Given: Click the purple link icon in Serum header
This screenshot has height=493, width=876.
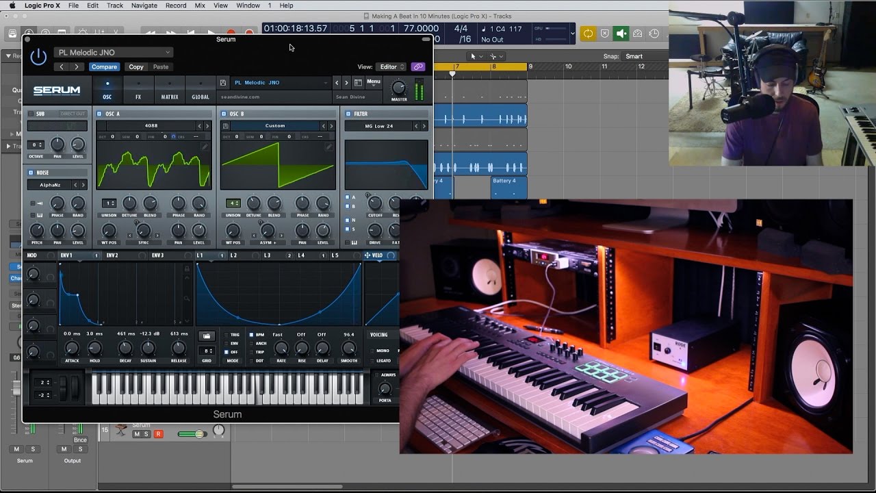Looking at the screenshot, I should tap(417, 67).
